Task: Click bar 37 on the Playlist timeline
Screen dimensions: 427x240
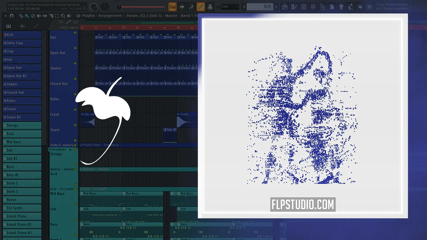Action: 123,28
